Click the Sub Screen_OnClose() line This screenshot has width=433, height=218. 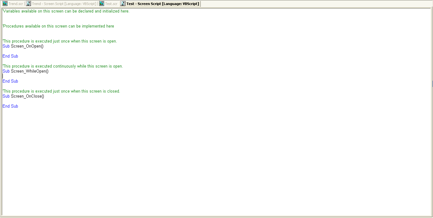click(x=23, y=96)
